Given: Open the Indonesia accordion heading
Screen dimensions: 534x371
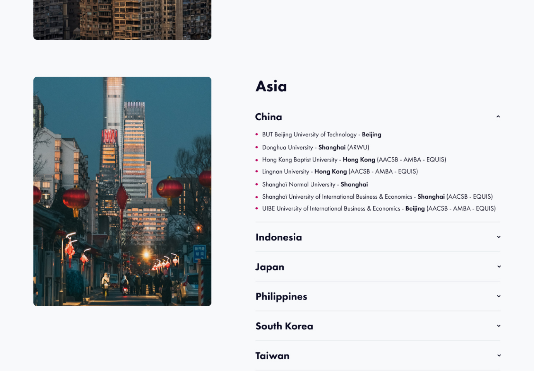Looking at the screenshot, I should 279,237.
